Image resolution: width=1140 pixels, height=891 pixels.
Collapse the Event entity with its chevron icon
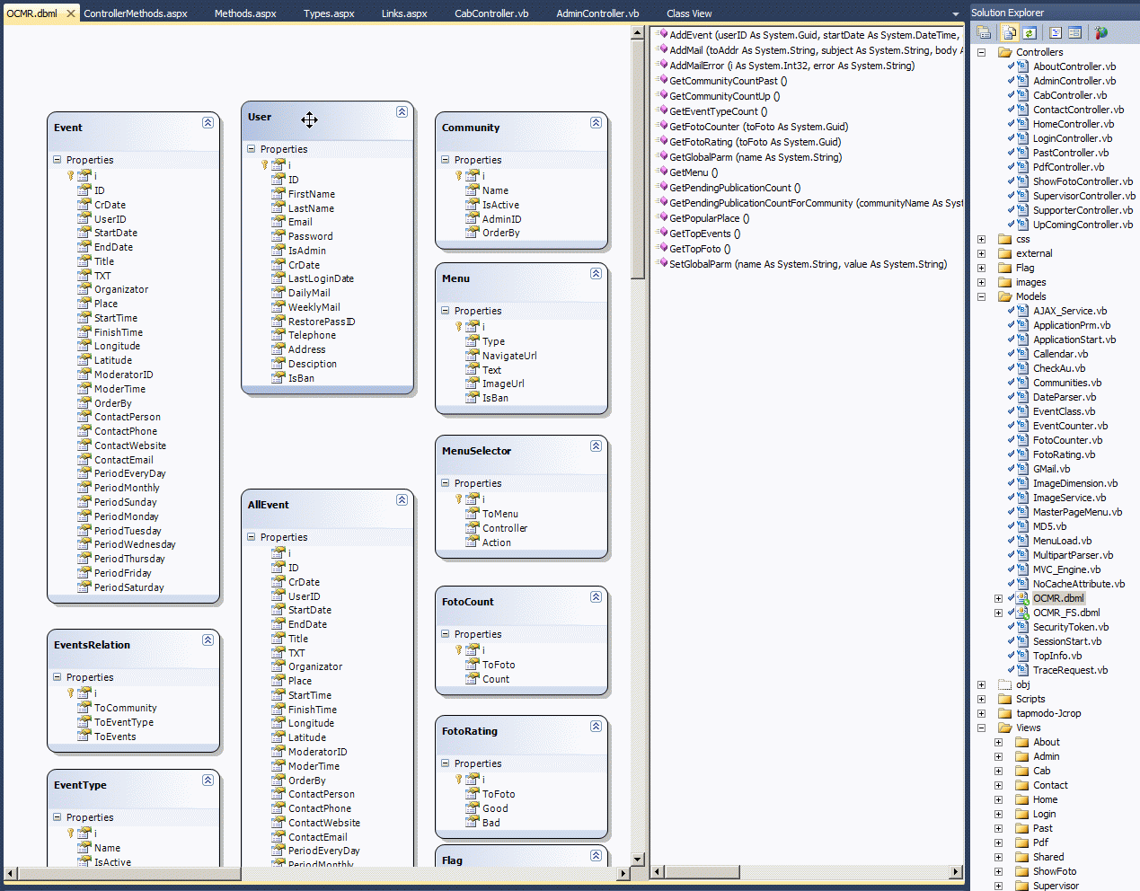[x=208, y=122]
